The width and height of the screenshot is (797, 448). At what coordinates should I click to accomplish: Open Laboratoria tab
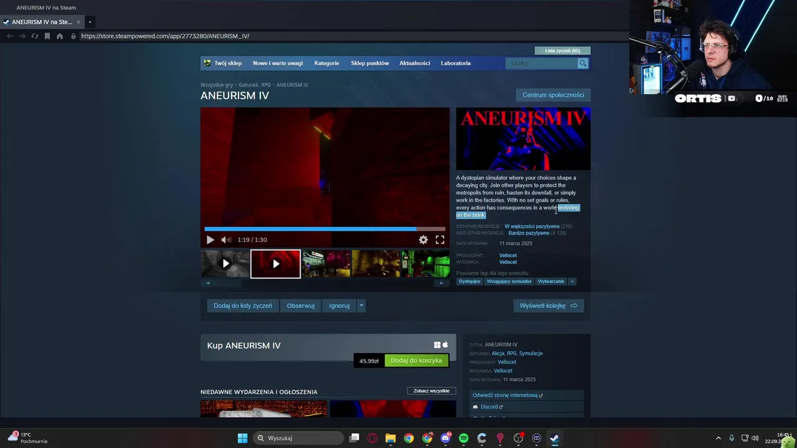pyautogui.click(x=456, y=63)
